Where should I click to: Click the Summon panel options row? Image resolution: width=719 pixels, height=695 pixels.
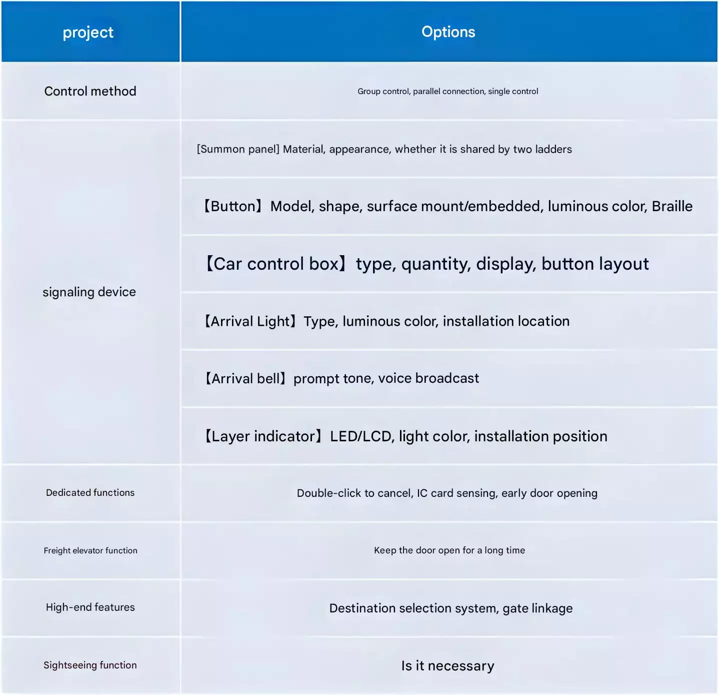coord(449,149)
